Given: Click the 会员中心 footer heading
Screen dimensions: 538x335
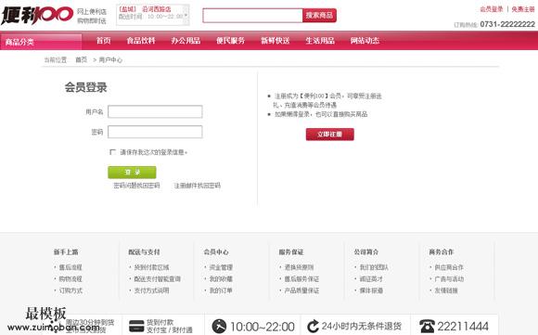Looking at the screenshot, I should point(216,251).
